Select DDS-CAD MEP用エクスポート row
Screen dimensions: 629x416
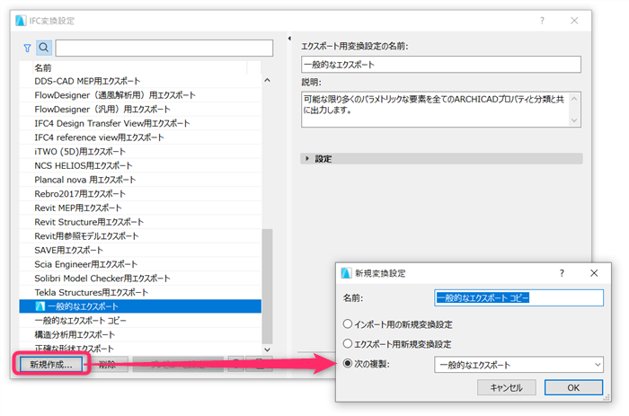click(140, 81)
